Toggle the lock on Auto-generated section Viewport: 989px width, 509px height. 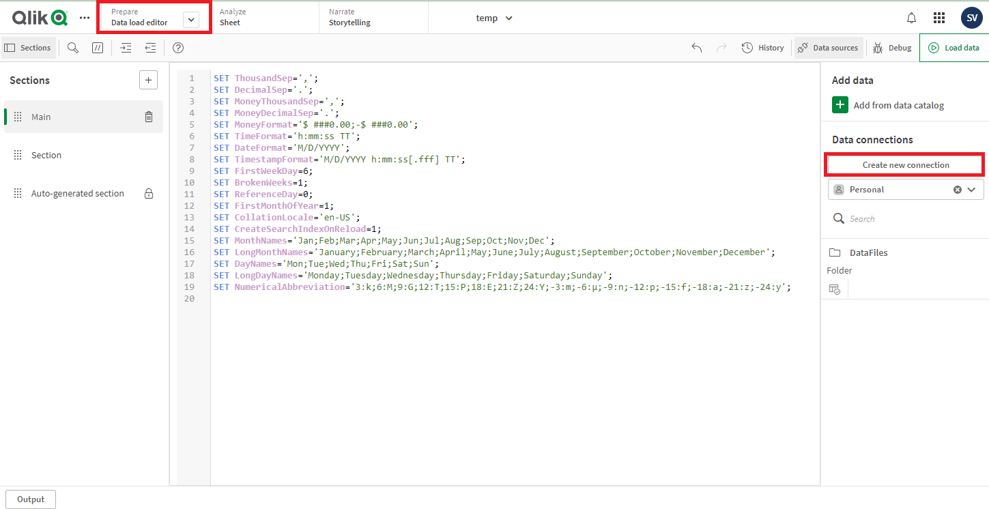coord(148,193)
